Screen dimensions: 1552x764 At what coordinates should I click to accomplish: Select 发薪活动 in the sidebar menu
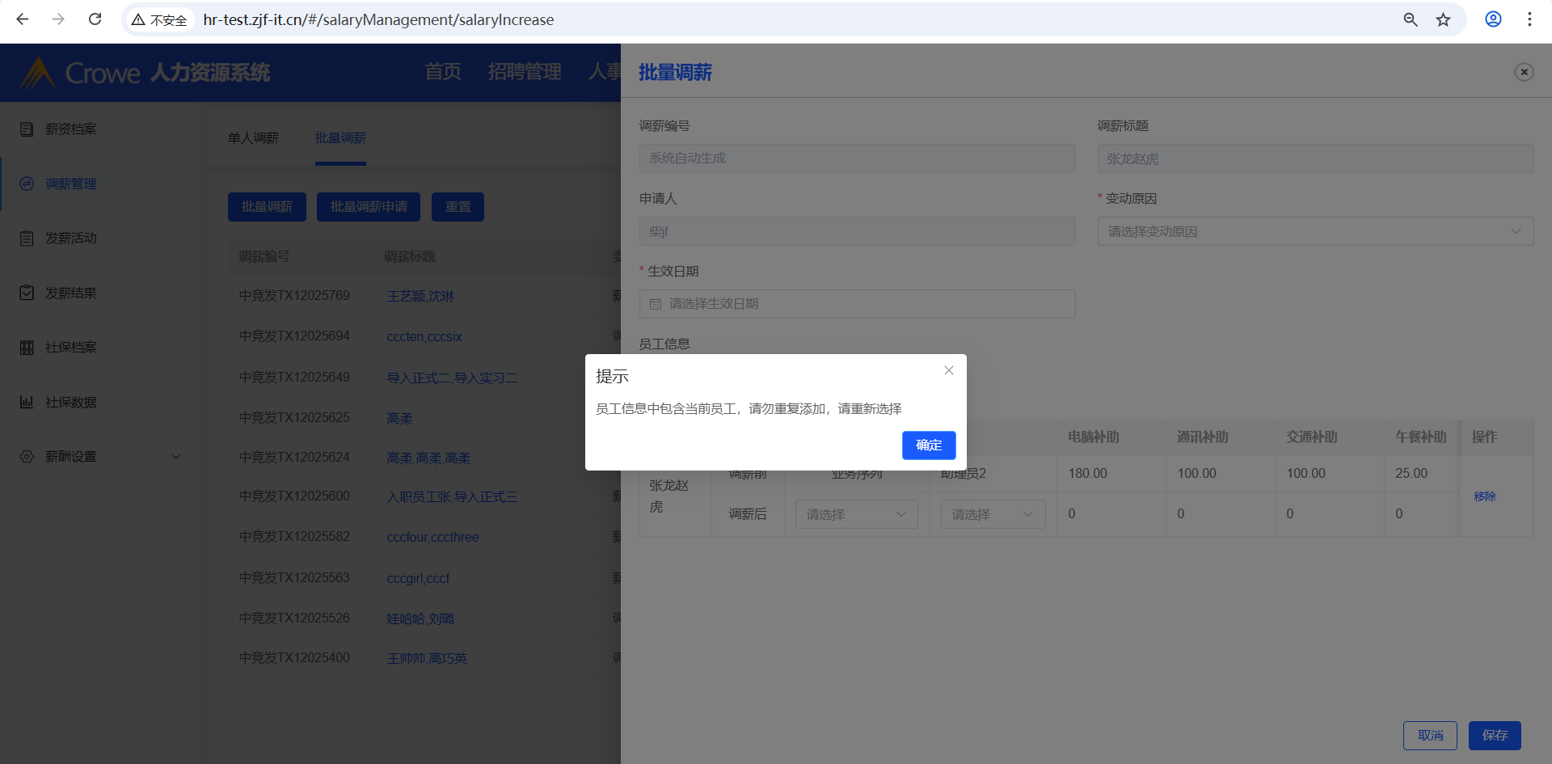tap(70, 238)
